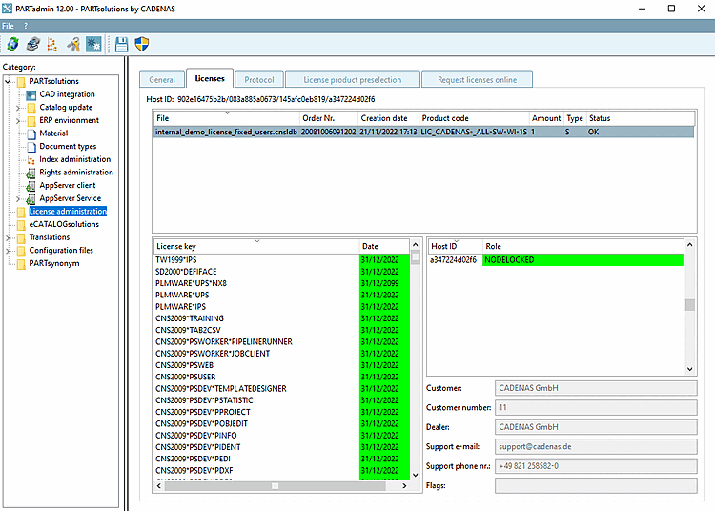The height and width of the screenshot is (511, 715).
Task: Open the Request licenses online tab
Action: coord(477,80)
